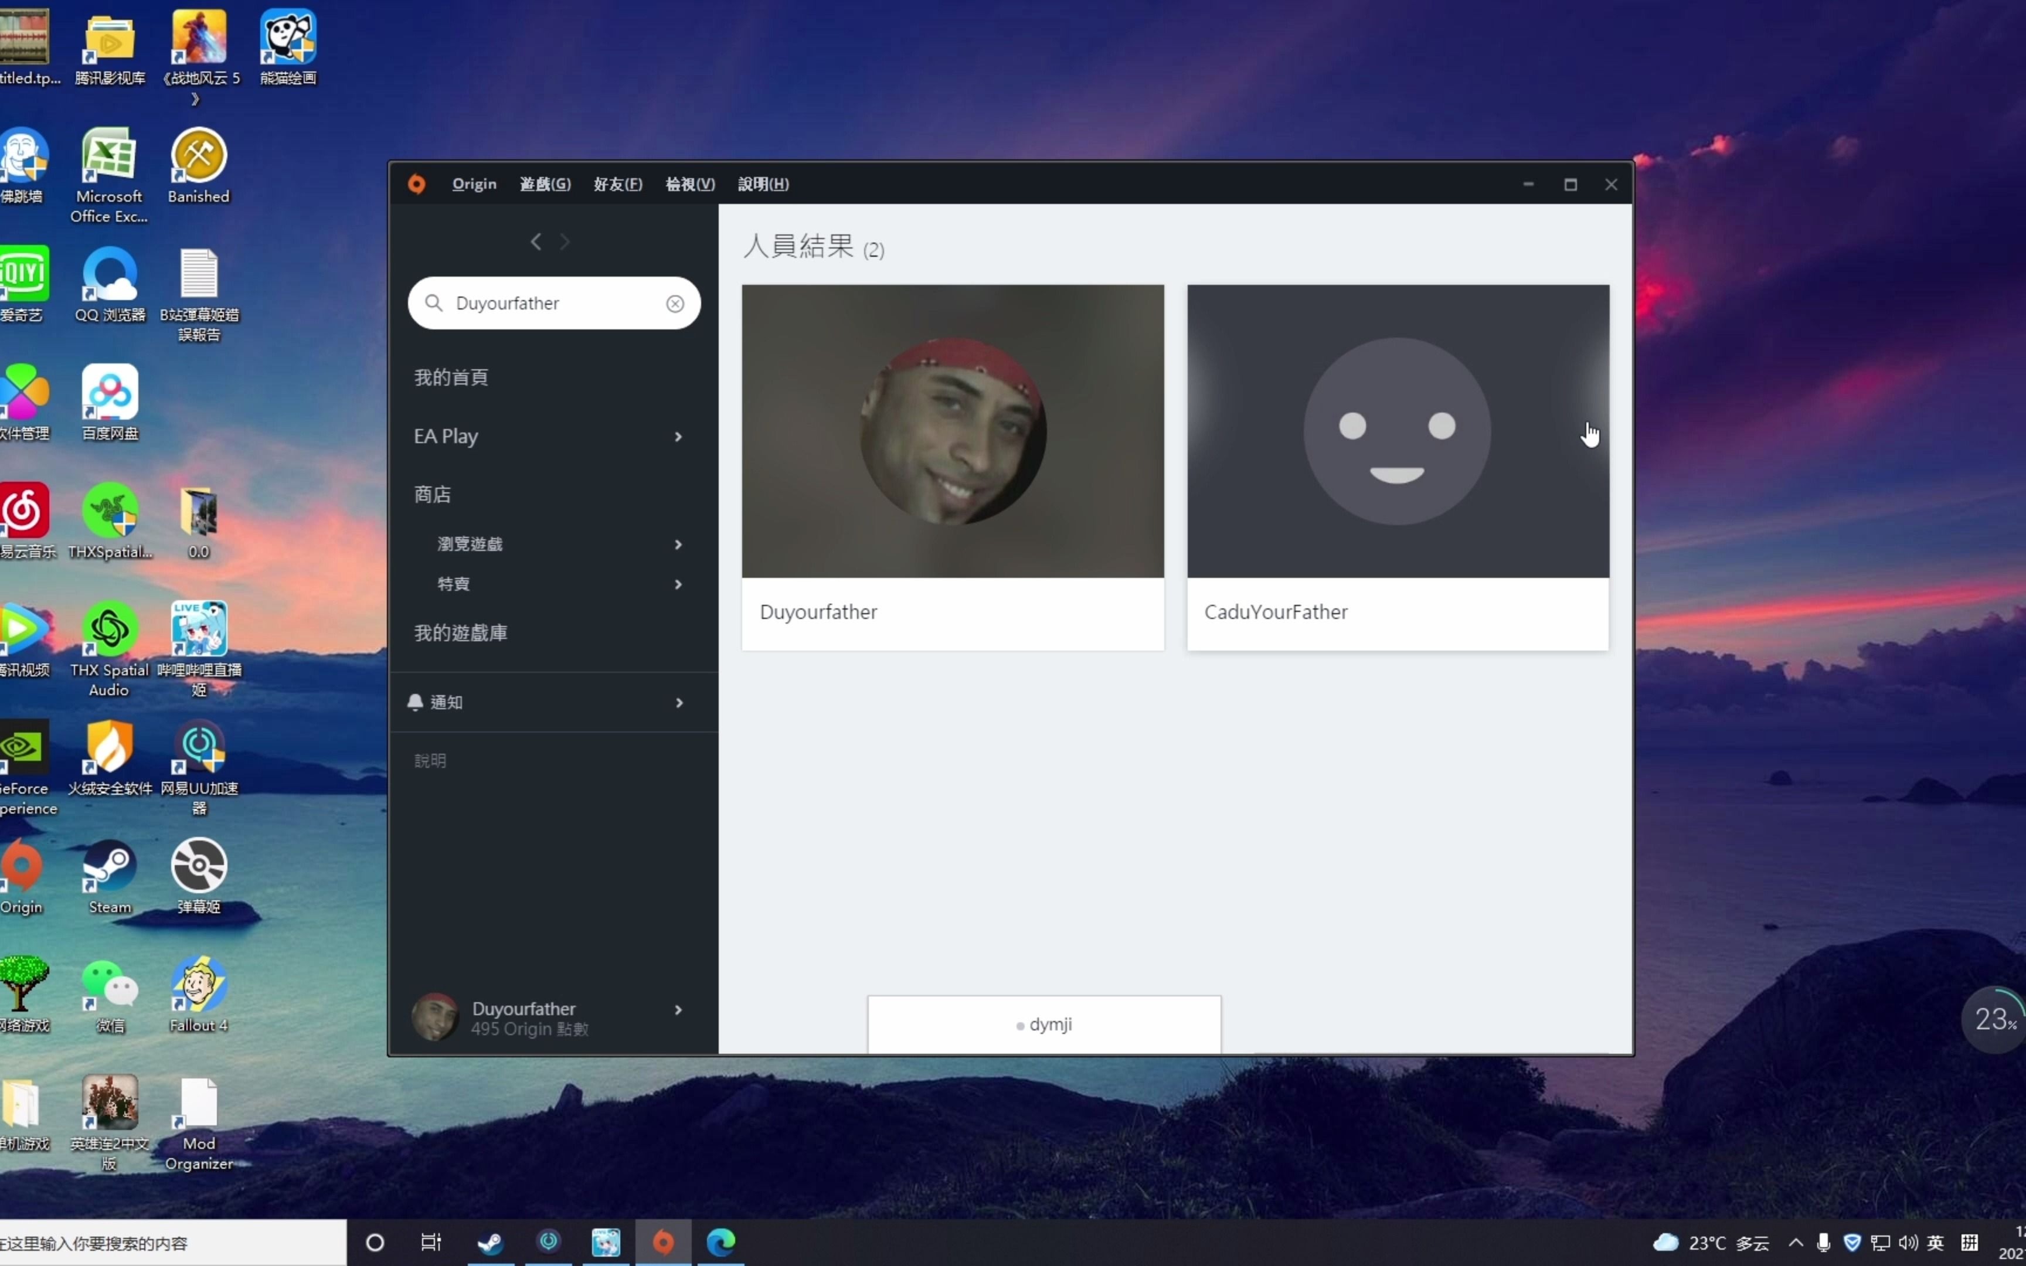Open dymji chat tab at bottom

pos(1044,1025)
